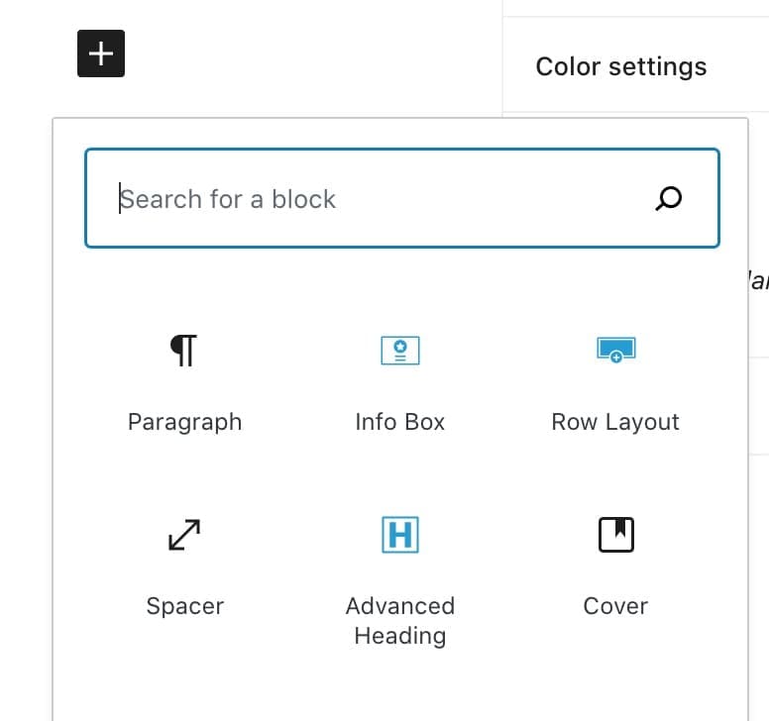Select the Advanced Heading H icon

[x=400, y=535]
